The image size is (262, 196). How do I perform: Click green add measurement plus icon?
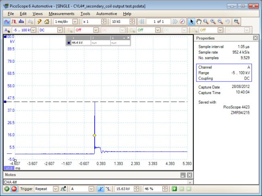point(174,189)
